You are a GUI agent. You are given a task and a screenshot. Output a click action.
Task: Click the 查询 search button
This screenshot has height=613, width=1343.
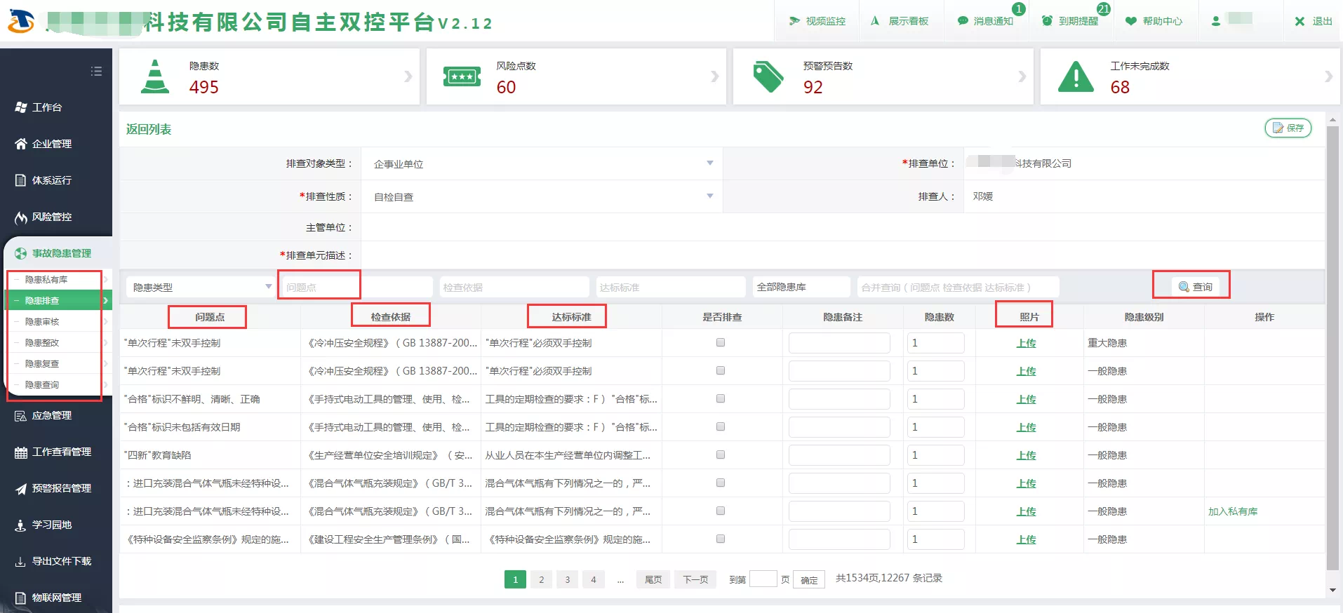1196,287
